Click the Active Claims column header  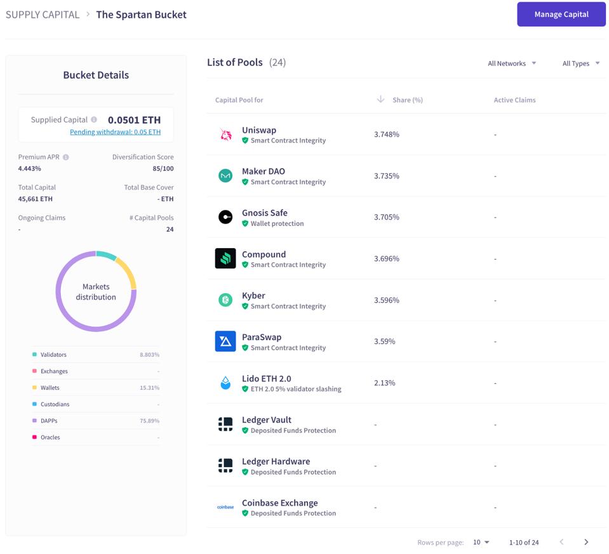pyautogui.click(x=514, y=100)
